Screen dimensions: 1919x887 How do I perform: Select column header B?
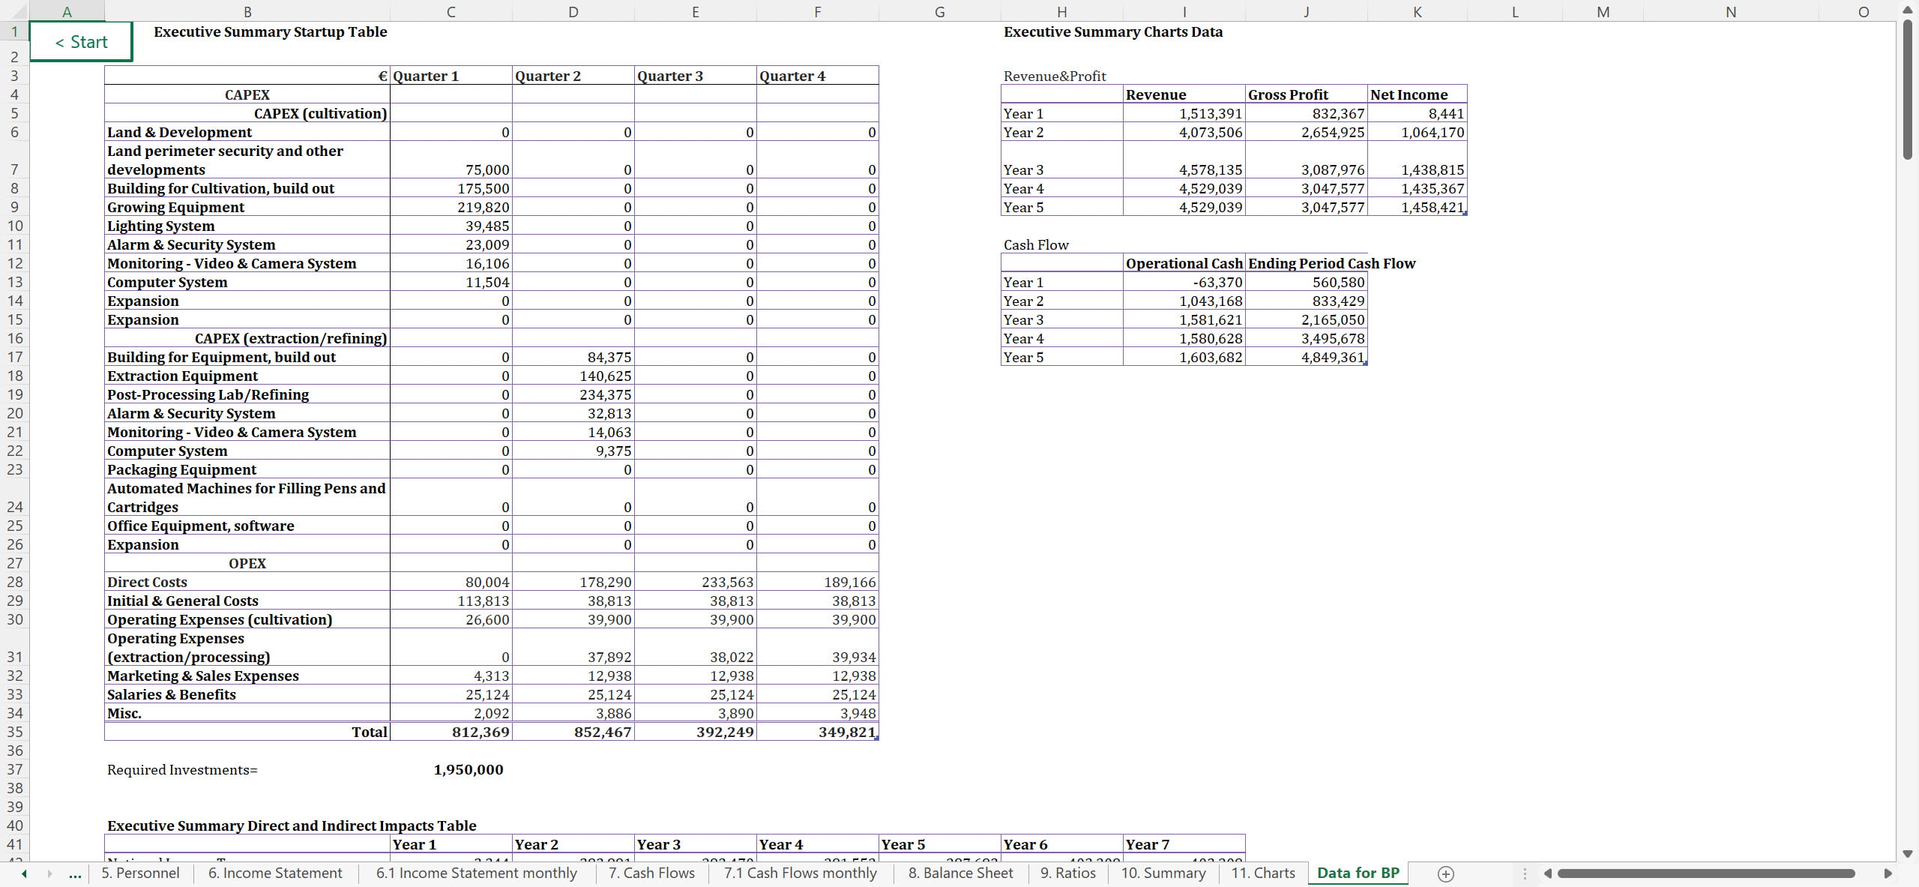pyautogui.click(x=247, y=11)
